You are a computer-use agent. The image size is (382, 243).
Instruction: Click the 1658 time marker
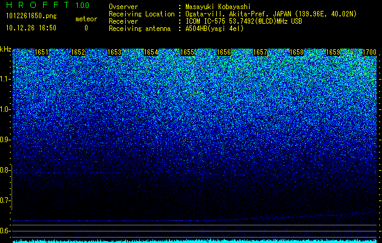296,52
